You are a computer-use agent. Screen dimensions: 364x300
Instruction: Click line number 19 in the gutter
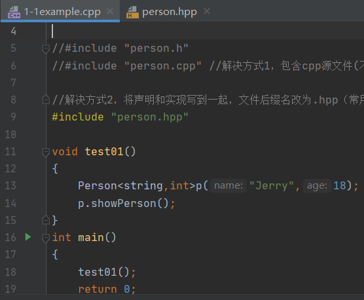[10, 289]
